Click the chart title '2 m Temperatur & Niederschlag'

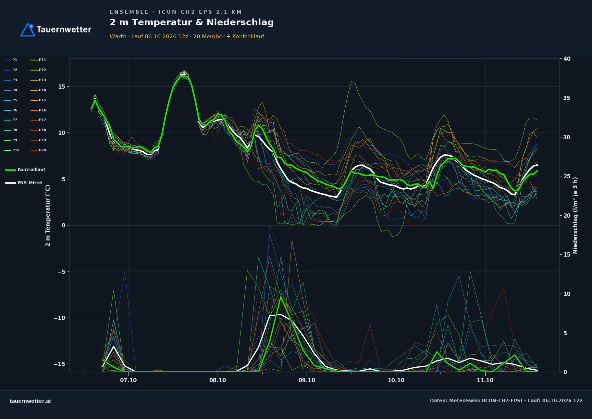[x=192, y=22]
